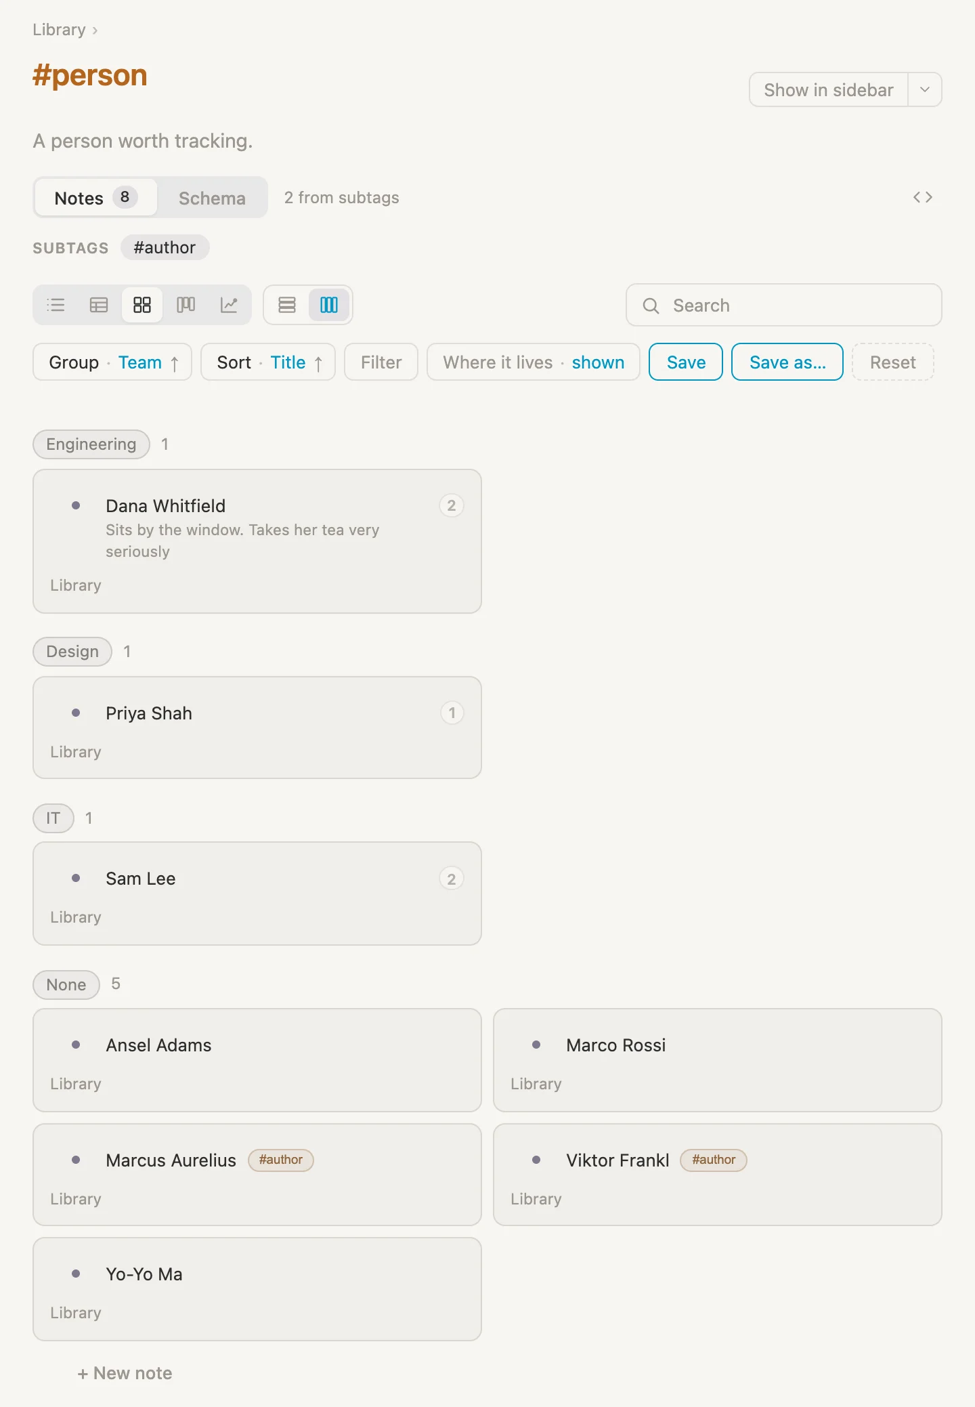This screenshot has height=1407, width=975.
Task: Open the Marco Rossi note
Action: pos(718,1060)
